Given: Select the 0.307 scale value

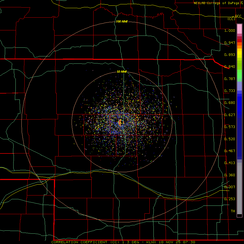Looking at the screenshot, I should [x=230, y=187].
